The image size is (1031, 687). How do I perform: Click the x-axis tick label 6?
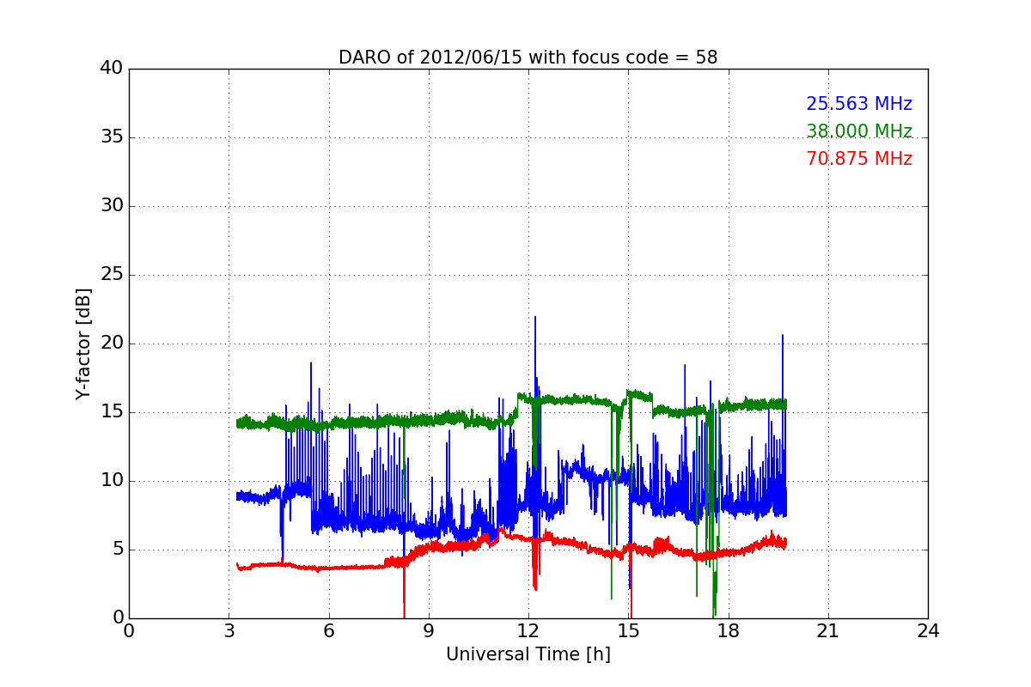tap(328, 631)
